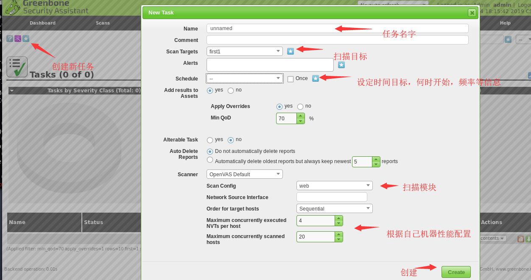Image resolution: width=531 pixels, height=280 pixels.
Task: Open the Scan Targets dropdown showing first1
Action: [245, 51]
